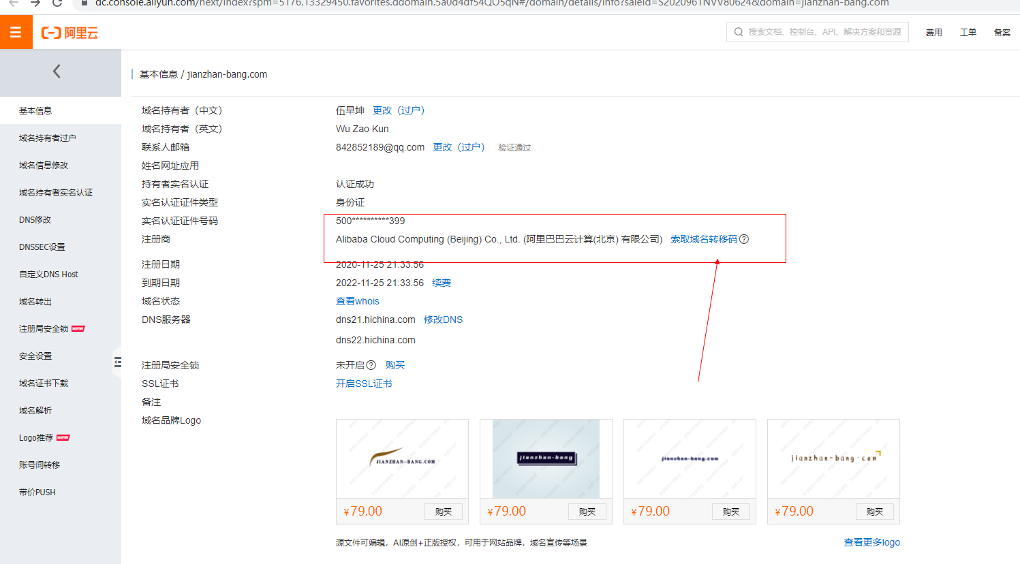Open Logo推荐 sidebar item

[x=61, y=437]
